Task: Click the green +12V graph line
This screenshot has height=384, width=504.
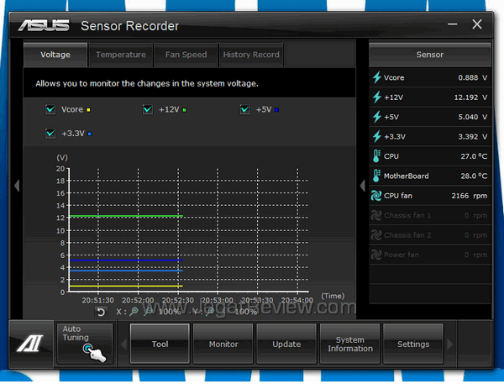Action: click(126, 216)
